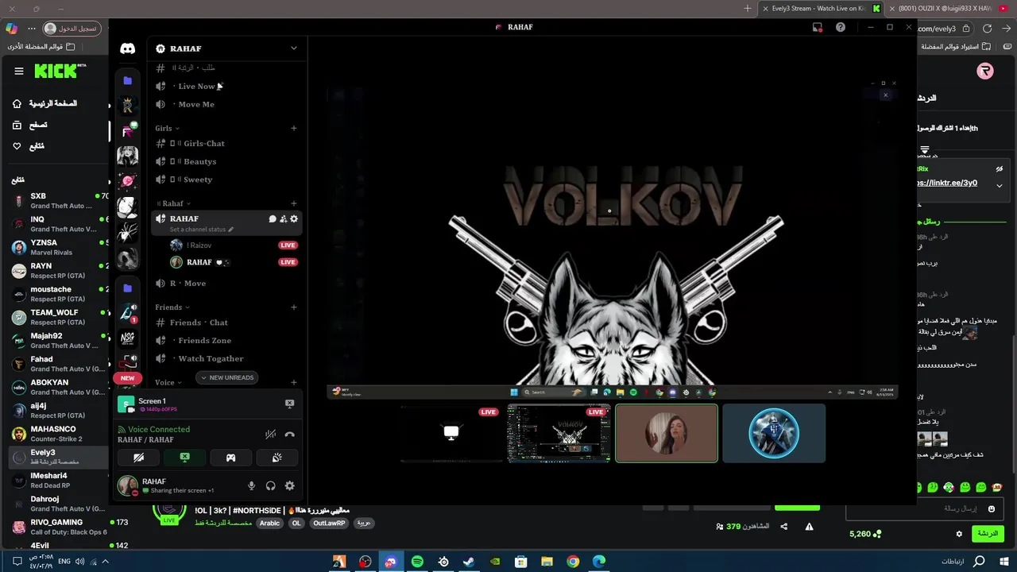Viewport: 1017px width, 572px height.
Task: Open the Discord inbox icon
Action: tap(818, 27)
